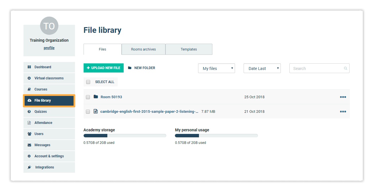This screenshot has height=191, width=373.
Task: Click the Dashboard grid icon
Action: pos(29,67)
